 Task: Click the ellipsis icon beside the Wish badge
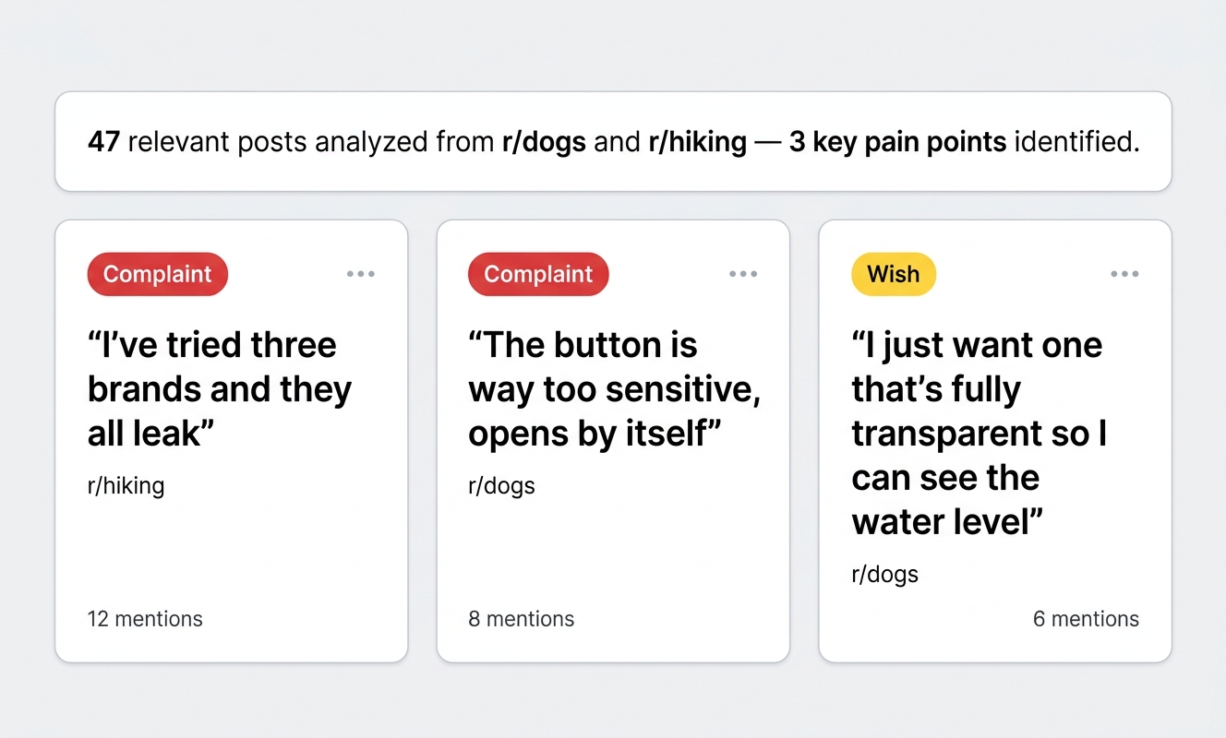click(x=1124, y=273)
